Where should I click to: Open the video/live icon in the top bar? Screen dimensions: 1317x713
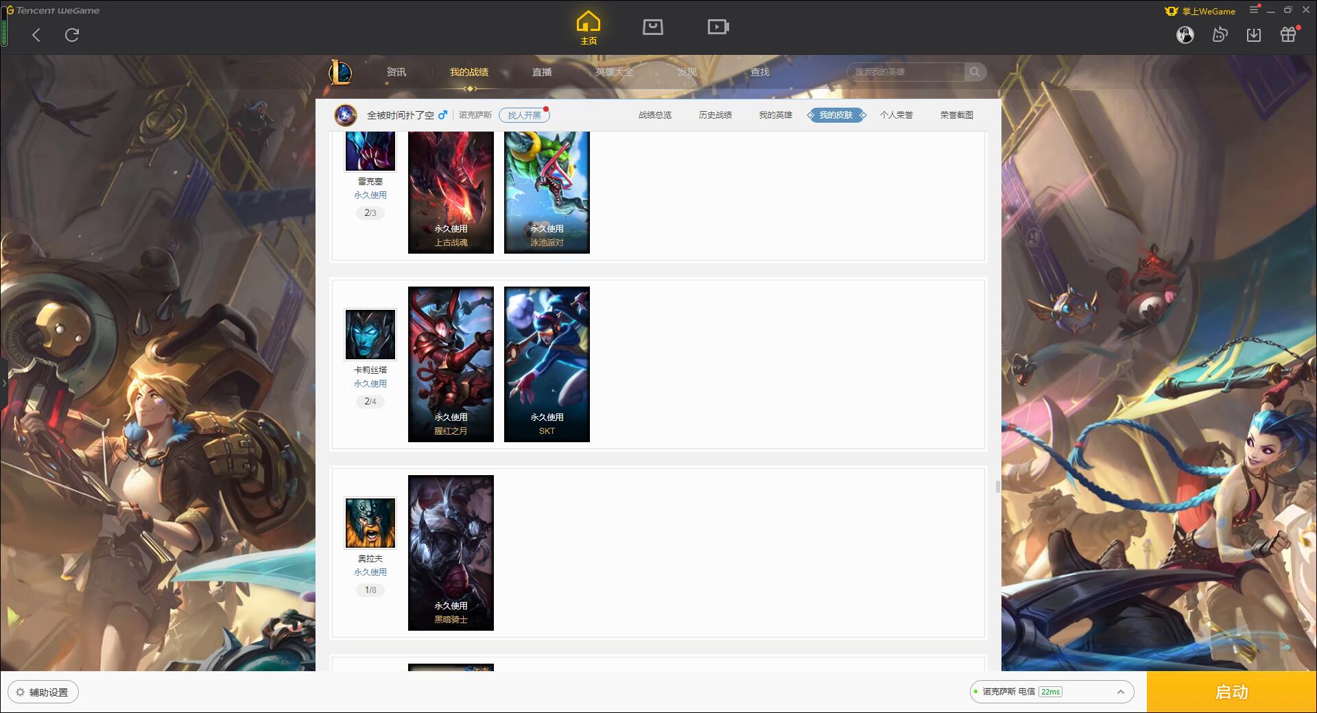pos(718,27)
